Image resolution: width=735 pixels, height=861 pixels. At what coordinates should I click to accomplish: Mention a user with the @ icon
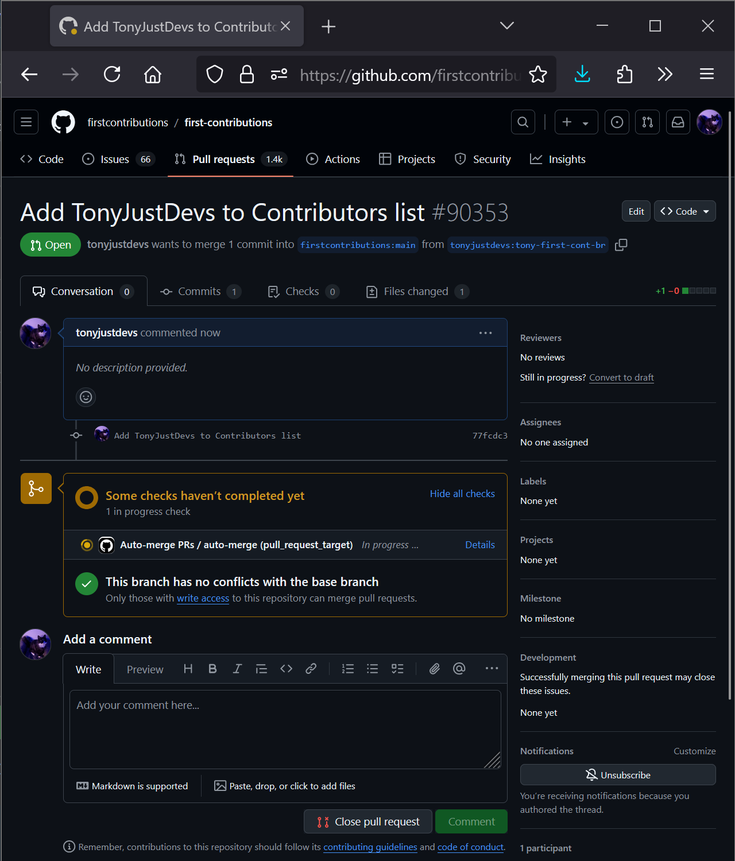coord(459,669)
